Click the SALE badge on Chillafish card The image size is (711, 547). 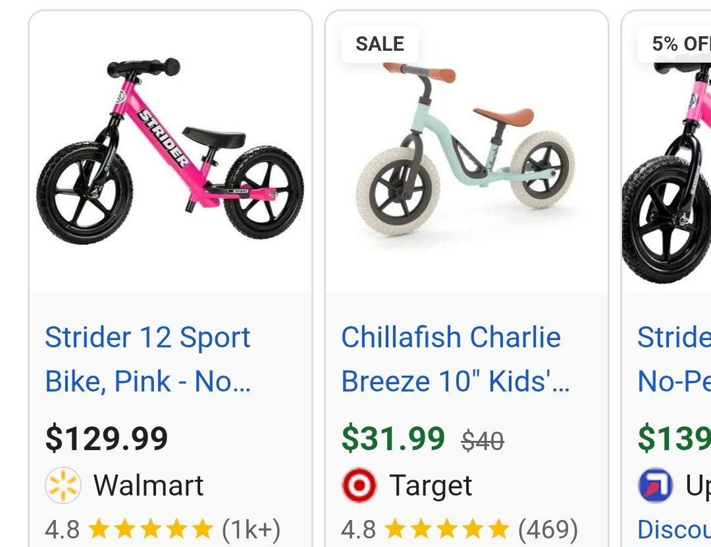tap(380, 44)
